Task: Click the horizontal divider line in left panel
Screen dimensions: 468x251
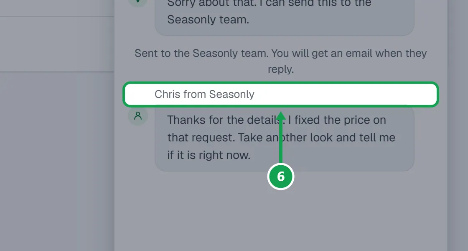Action: (57, 72)
